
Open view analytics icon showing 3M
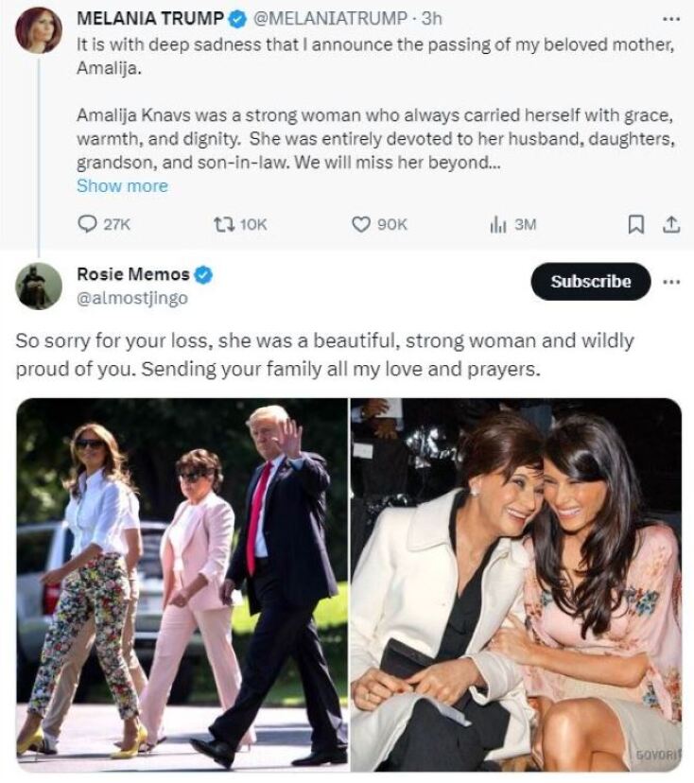[497, 224]
